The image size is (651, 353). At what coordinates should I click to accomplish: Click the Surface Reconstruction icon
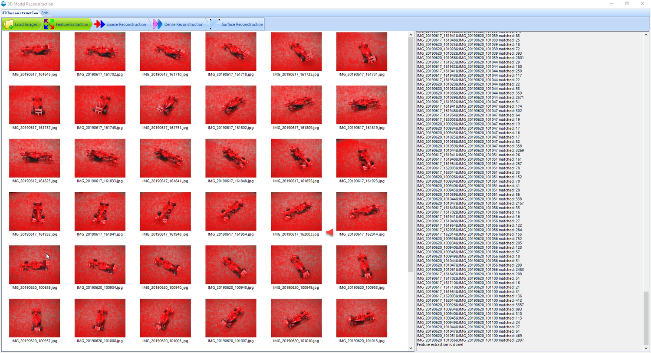click(x=215, y=24)
